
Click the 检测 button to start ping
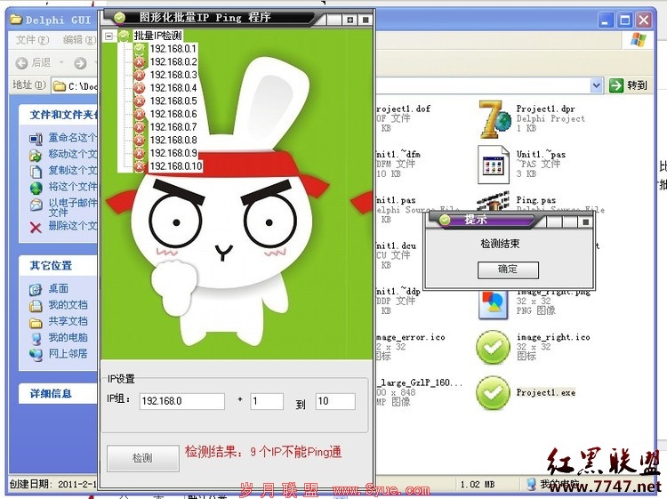tap(142, 458)
